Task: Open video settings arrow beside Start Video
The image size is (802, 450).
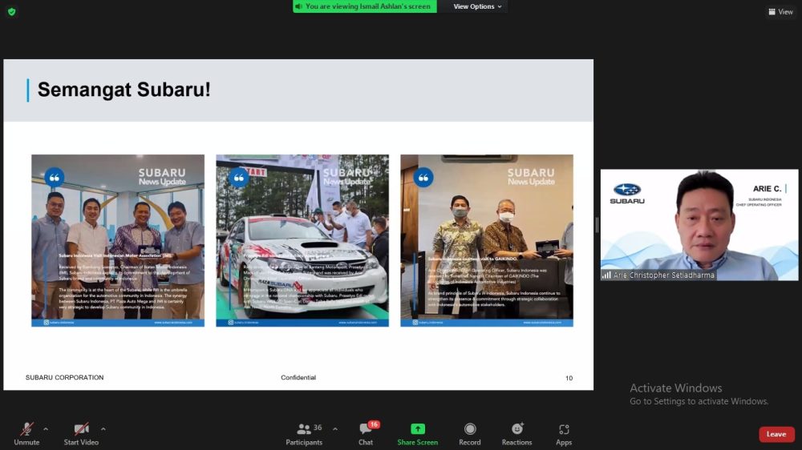Action: pos(103,428)
